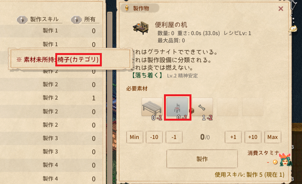Image resolution: width=302 pixels, height=184 pixels.
Task: Click the lantern icon beside 製作物
Action: tap(127, 8)
